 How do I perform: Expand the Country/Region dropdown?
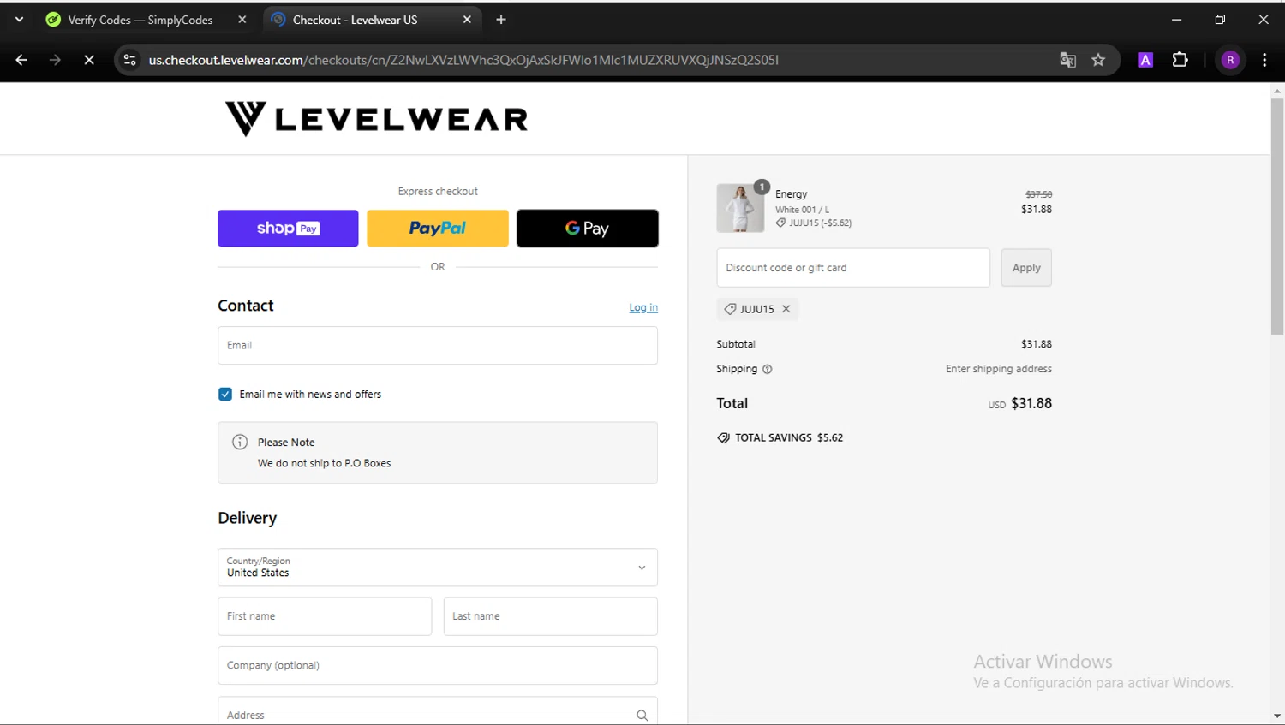pyautogui.click(x=438, y=568)
